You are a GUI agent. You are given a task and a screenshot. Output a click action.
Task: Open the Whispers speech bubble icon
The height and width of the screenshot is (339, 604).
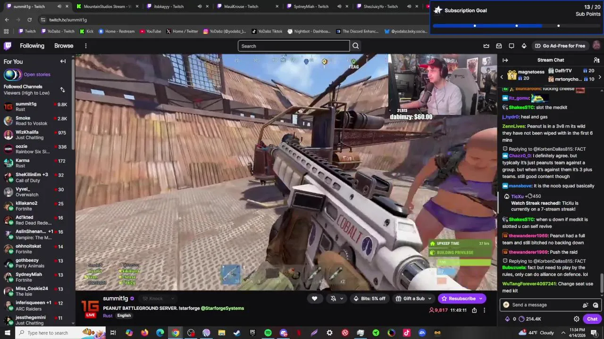click(x=512, y=46)
